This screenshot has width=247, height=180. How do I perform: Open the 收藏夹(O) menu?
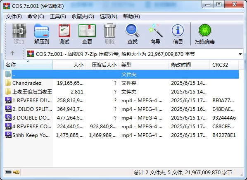83,17
